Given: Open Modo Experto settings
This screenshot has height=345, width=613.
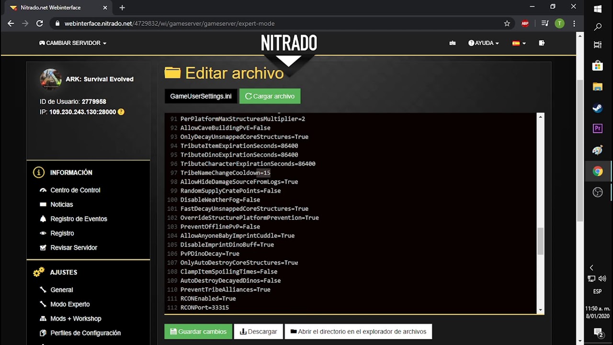Looking at the screenshot, I should 70,304.
